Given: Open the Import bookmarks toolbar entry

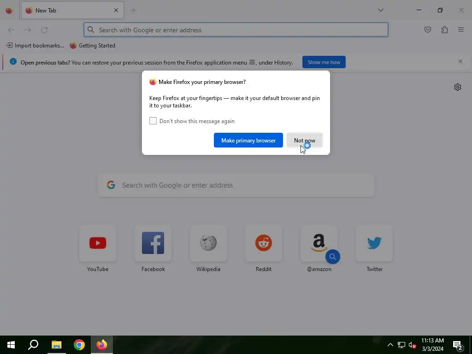Looking at the screenshot, I should [35, 46].
